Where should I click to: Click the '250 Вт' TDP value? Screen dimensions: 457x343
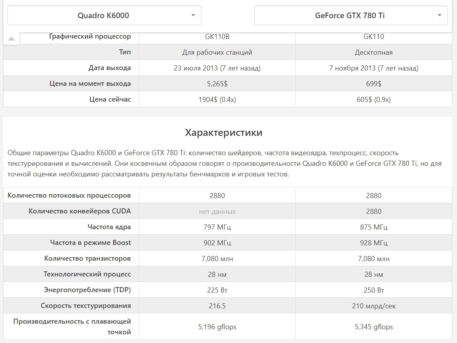pos(374,290)
